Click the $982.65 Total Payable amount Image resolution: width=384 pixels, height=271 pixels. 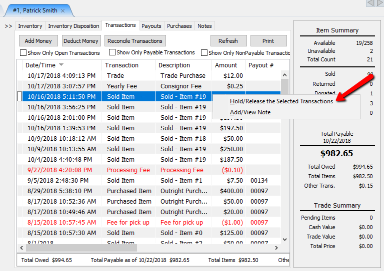coord(336,153)
